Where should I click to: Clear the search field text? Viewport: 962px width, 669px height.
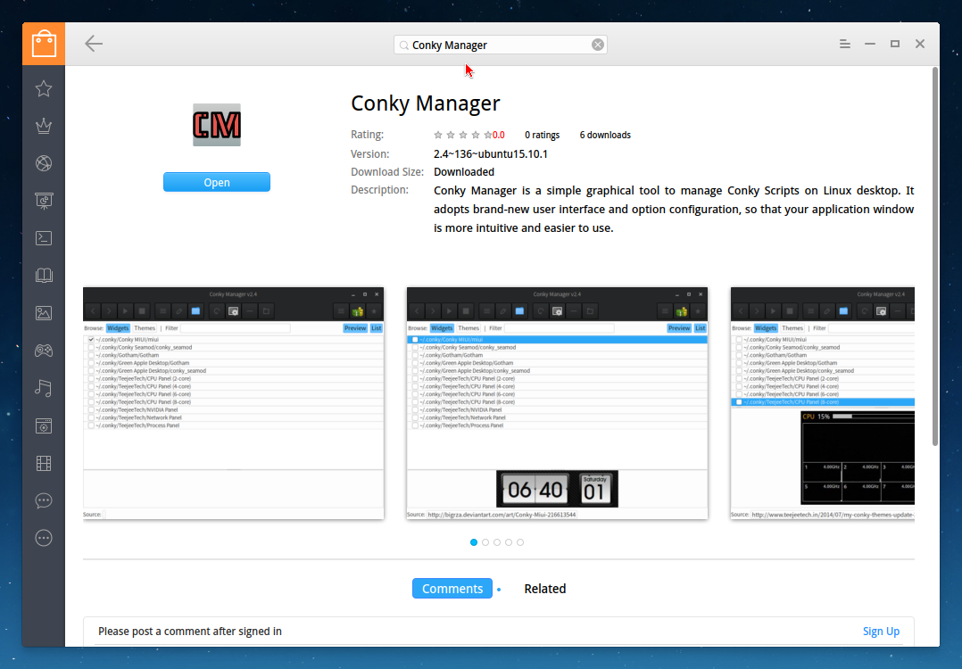coord(598,45)
